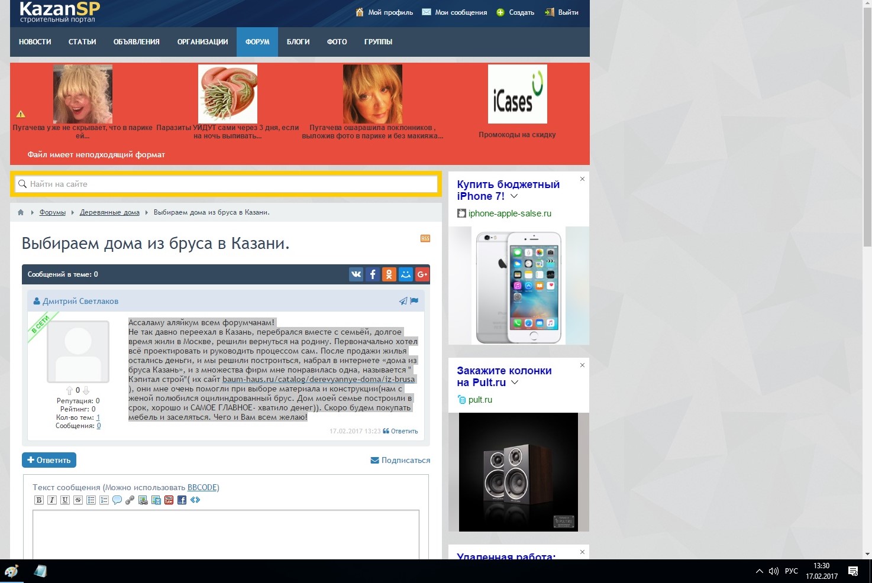872x583 pixels.
Task: Open the ГРУППЫ menu item
Action: point(379,42)
